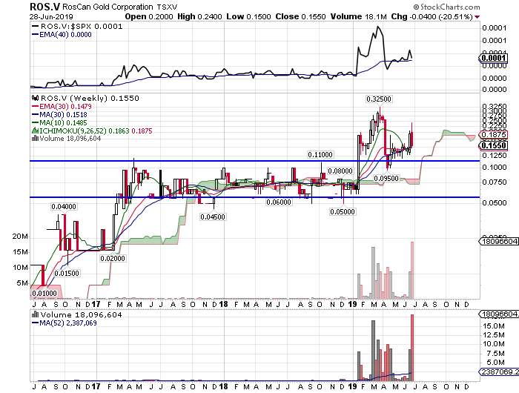Click the ROS.V (Weekly) 0.1550 legend
This screenshot has width=519, height=393.
(x=86, y=99)
